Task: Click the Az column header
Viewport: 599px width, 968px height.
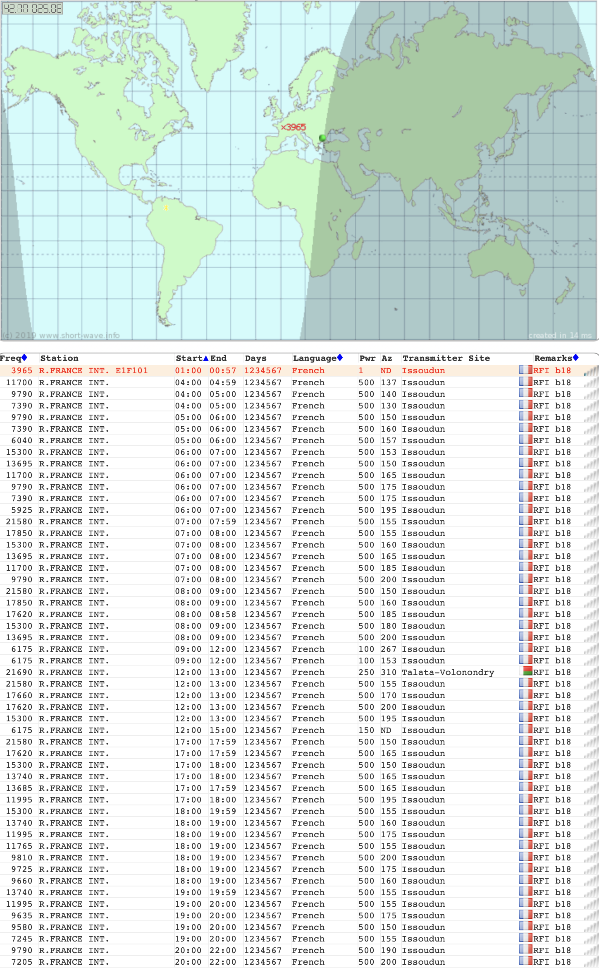Action: pyautogui.click(x=387, y=358)
